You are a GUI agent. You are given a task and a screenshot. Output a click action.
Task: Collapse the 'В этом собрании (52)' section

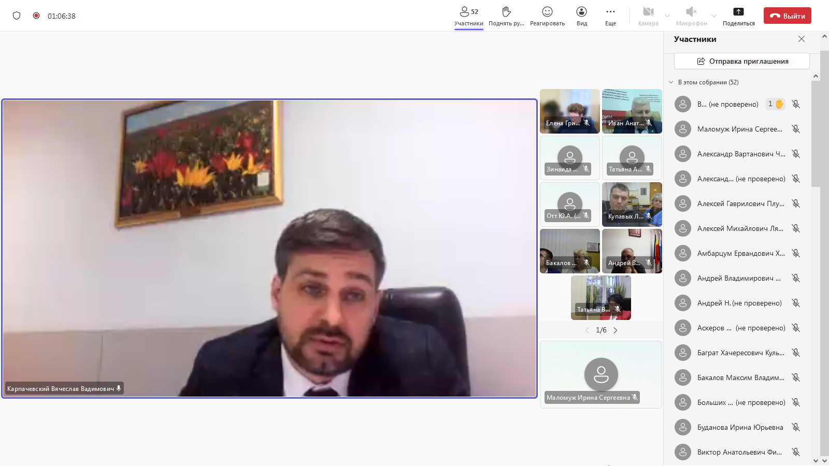pyautogui.click(x=671, y=82)
